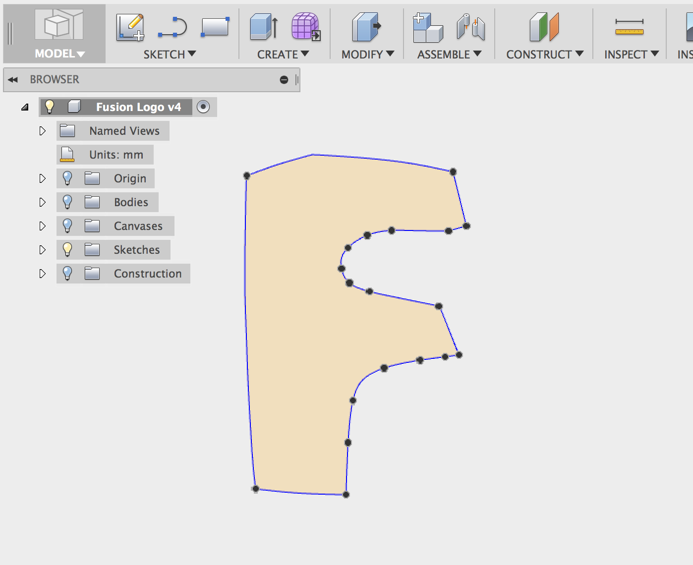Select the Line sketch tool icon

(x=173, y=28)
